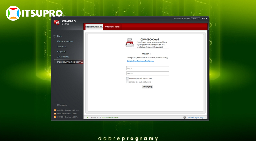
Task: Focus the Hasło password field
Action: [x=148, y=73]
